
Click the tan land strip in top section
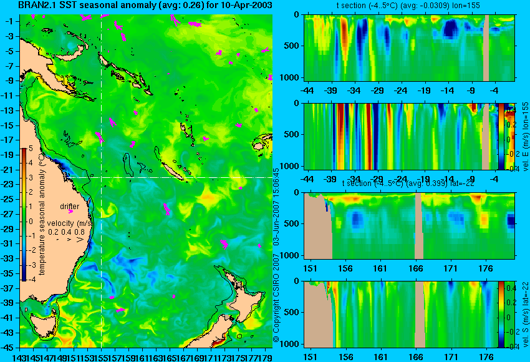point(486,47)
